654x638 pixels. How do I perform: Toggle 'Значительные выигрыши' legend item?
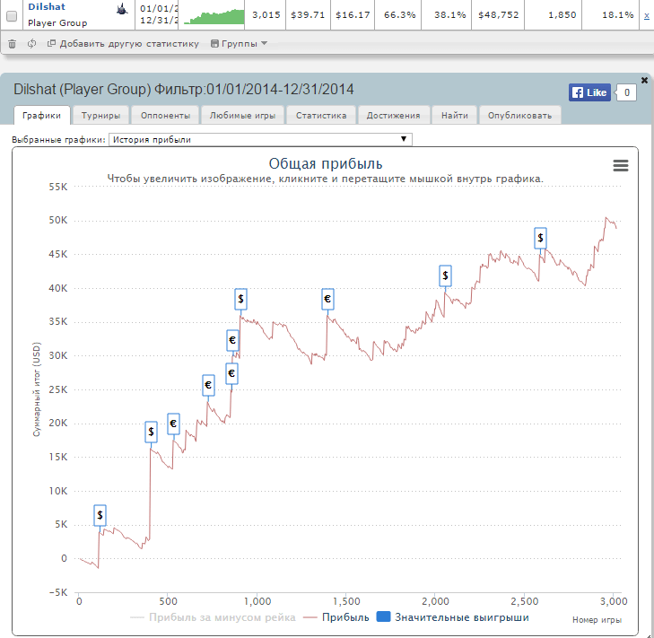(453, 617)
